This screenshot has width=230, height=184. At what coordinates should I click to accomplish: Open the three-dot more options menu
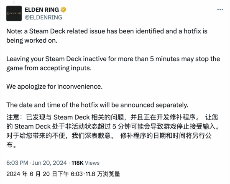pos(220,10)
